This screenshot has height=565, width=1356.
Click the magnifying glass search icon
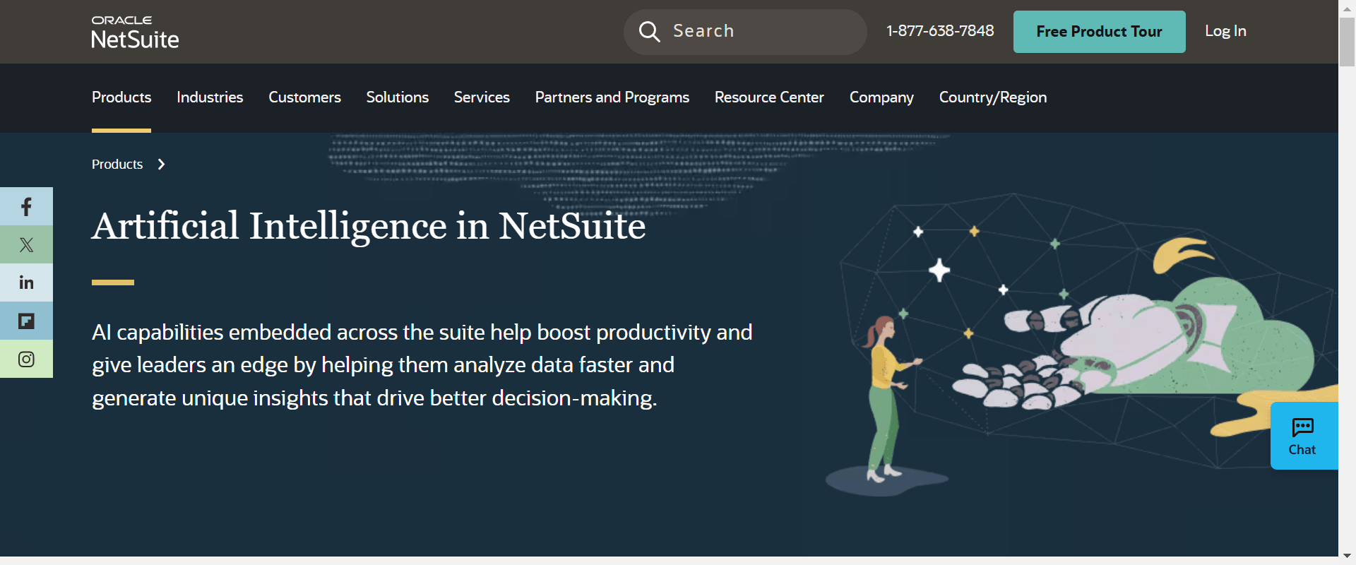(649, 31)
